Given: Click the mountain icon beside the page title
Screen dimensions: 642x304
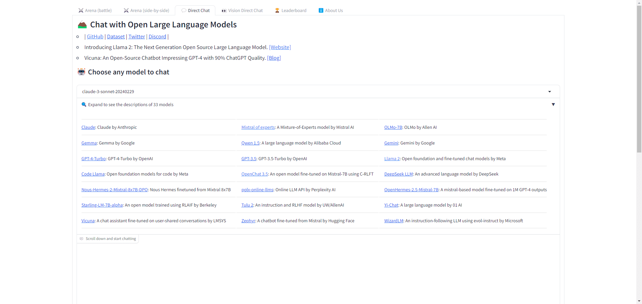Looking at the screenshot, I should [82, 25].
